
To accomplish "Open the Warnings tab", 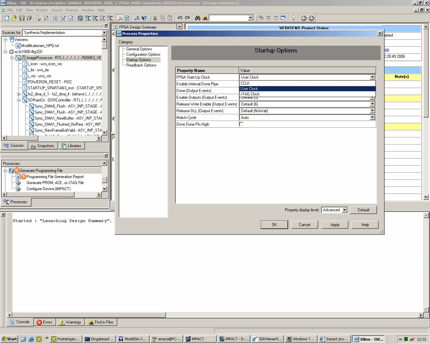I will pyautogui.click(x=71, y=322).
